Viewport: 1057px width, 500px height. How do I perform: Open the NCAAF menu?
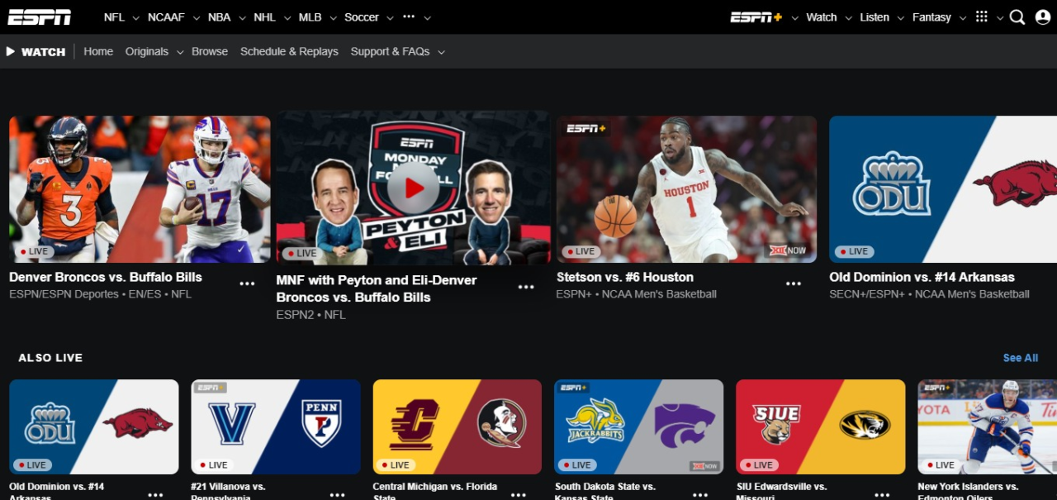click(x=166, y=17)
